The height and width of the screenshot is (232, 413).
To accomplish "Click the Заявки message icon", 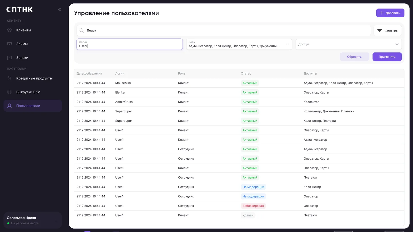I will pos(10,58).
